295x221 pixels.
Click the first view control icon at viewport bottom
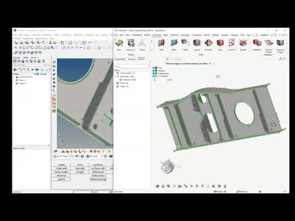[157, 186]
